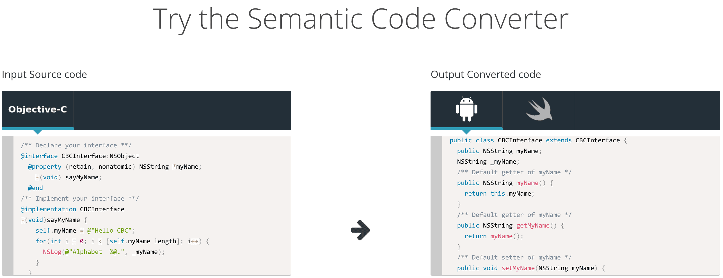Click the "Output Converted code" heading
Image resolution: width=723 pixels, height=278 pixels.
point(486,75)
